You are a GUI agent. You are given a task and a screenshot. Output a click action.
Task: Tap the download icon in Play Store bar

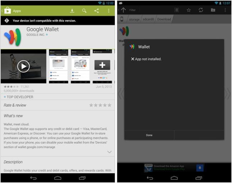point(72,11)
